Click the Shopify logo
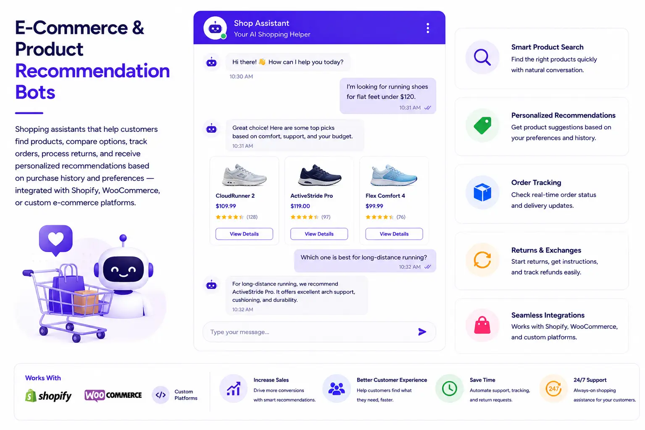Image resolution: width=645 pixels, height=430 pixels. pos(48,396)
